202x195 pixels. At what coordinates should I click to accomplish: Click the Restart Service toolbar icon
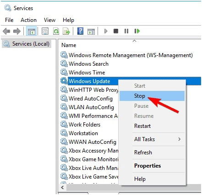(137, 31)
